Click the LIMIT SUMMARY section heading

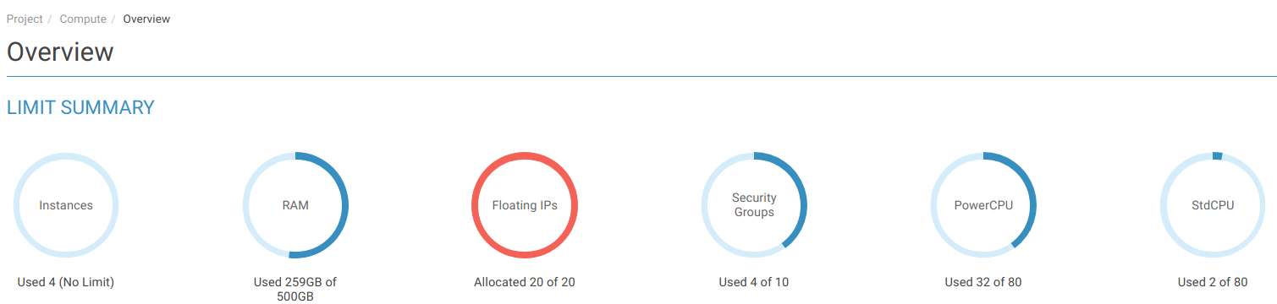tap(80, 107)
